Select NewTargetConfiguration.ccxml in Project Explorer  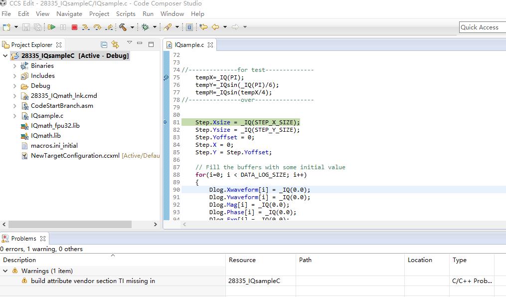pyautogui.click(x=75, y=156)
